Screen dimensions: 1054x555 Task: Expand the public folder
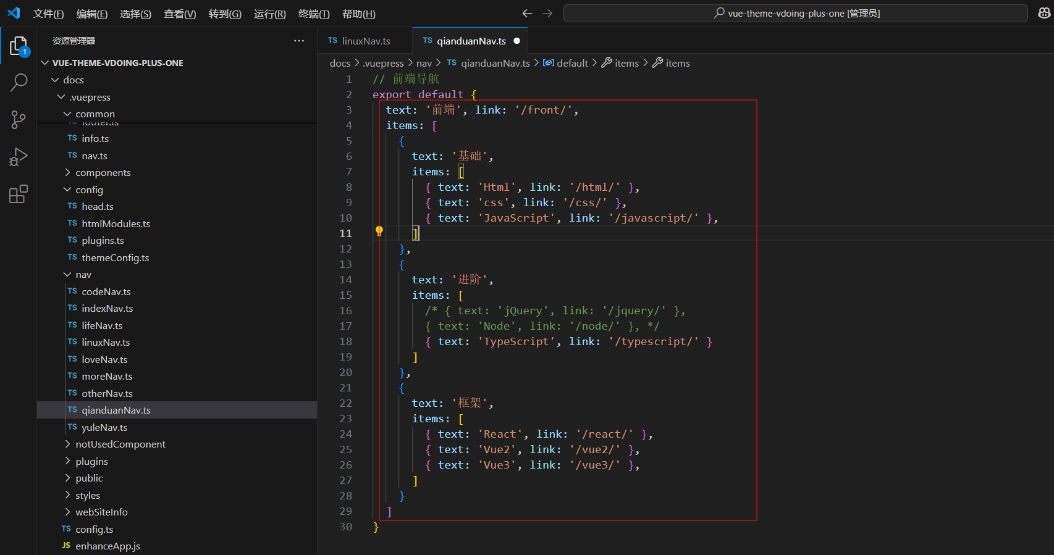[x=177, y=478]
